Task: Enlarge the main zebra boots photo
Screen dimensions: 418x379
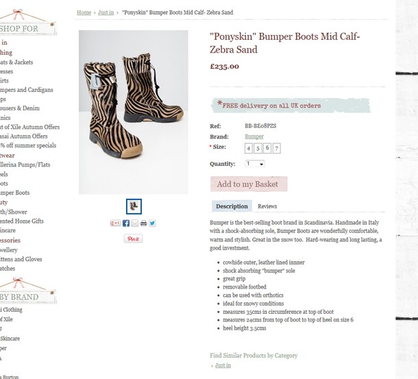Action: point(134,112)
